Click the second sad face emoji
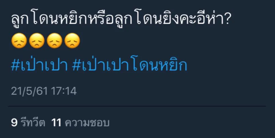Viewport: 275px width, 138px height. point(37,41)
